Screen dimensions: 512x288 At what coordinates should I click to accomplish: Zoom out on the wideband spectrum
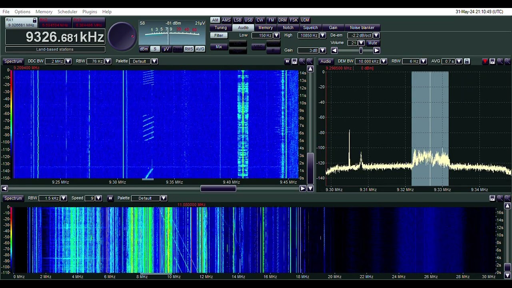507,198
